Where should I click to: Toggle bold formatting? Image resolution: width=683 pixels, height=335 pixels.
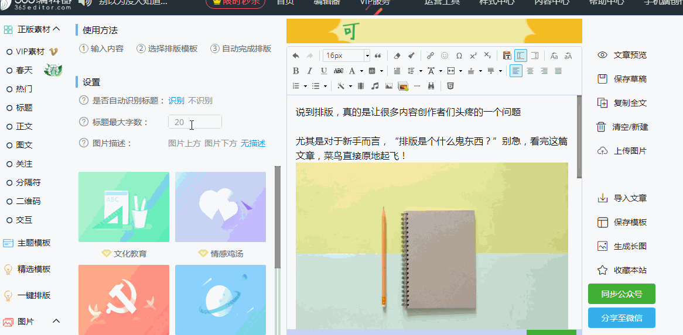[x=296, y=71]
